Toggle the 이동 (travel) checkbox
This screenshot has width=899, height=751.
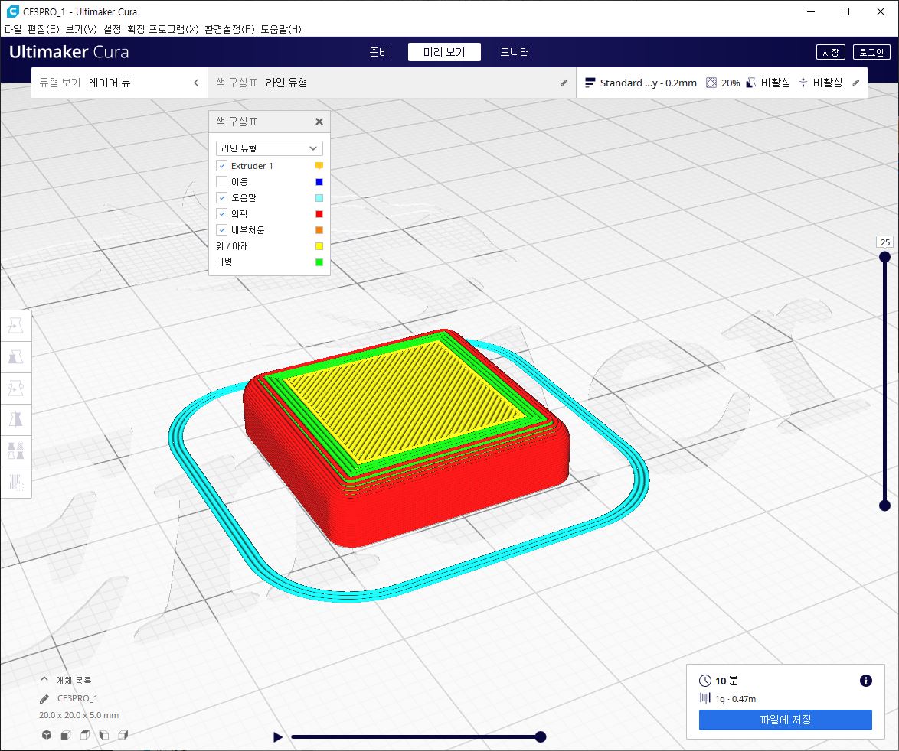pyautogui.click(x=222, y=182)
